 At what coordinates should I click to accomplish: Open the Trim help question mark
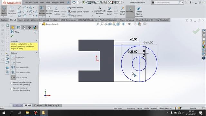(36, 32)
